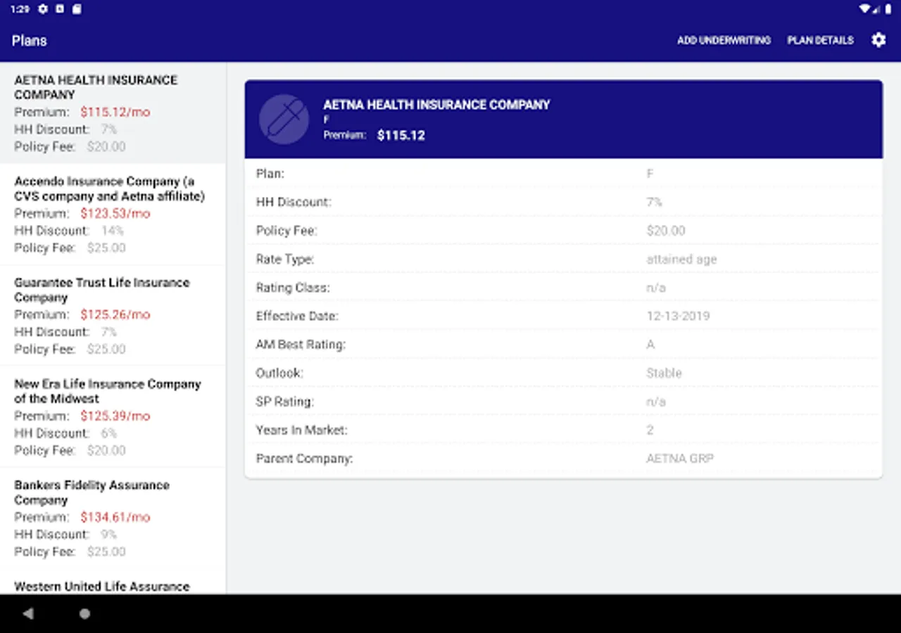Select Western United Life Assurance plan
The width and height of the screenshot is (901, 633).
click(x=113, y=582)
